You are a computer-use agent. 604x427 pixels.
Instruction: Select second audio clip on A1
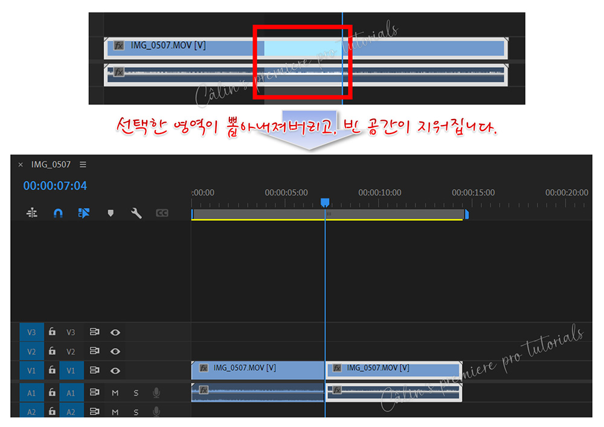(394, 393)
